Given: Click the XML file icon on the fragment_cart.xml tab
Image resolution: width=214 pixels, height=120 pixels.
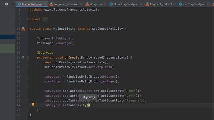Looking at the screenshot, I should 147,4.
